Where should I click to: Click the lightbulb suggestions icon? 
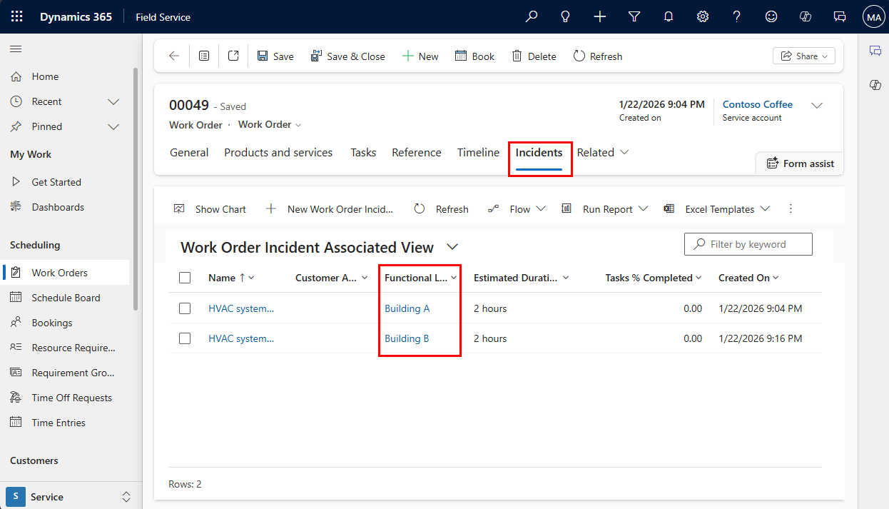[565, 16]
